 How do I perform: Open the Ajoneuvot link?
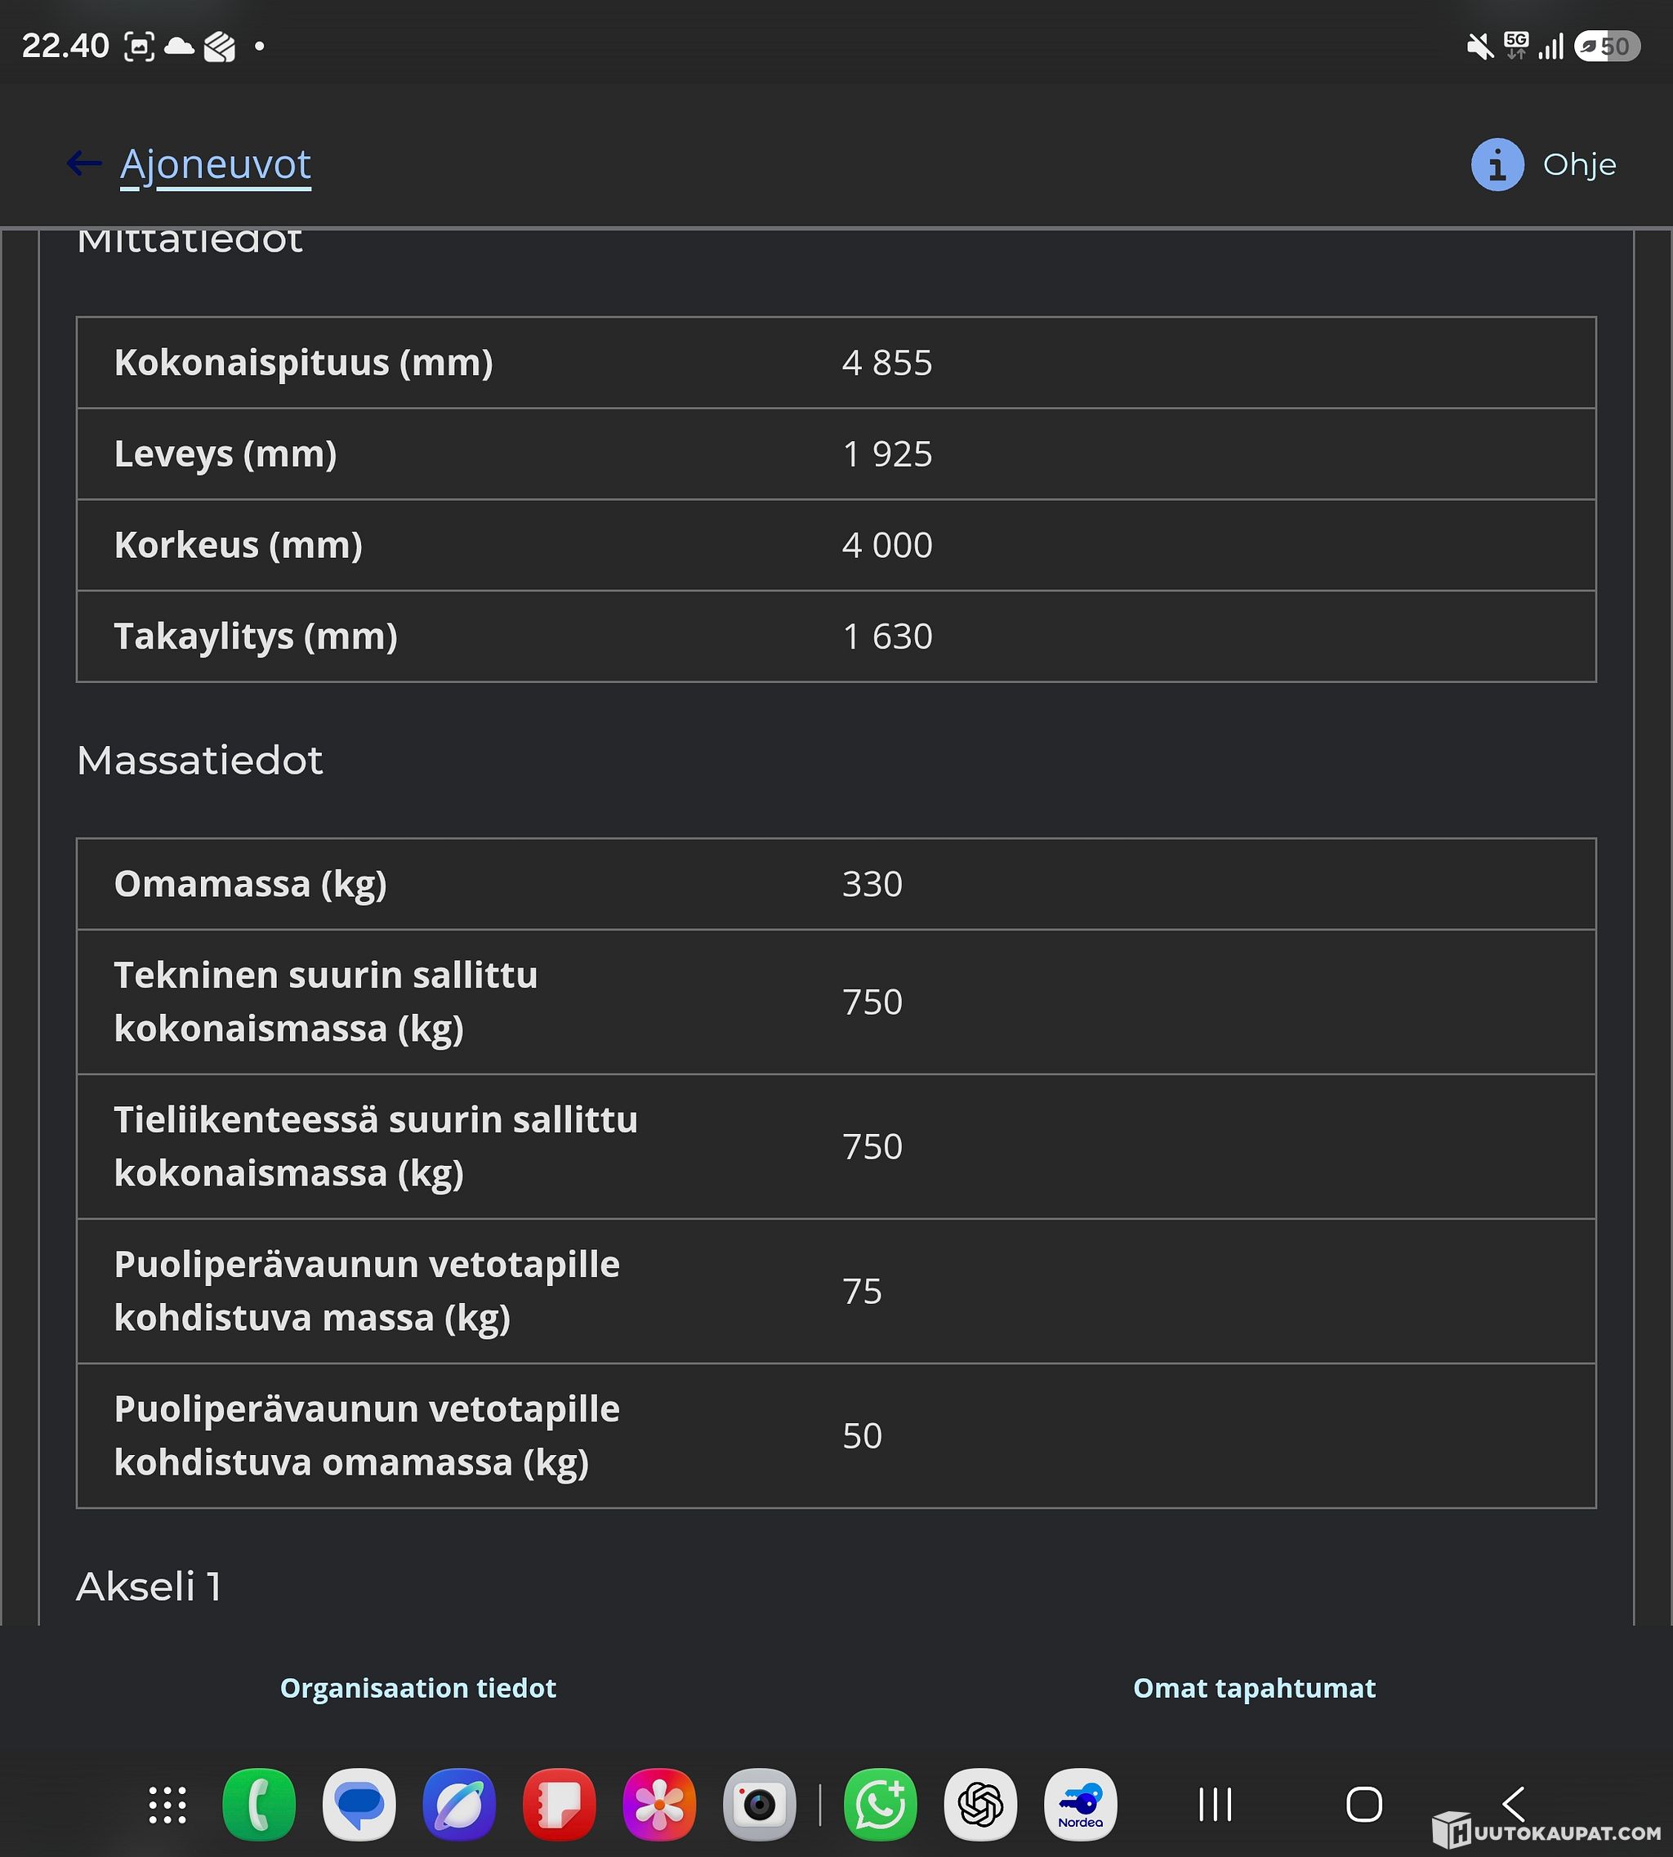216,164
